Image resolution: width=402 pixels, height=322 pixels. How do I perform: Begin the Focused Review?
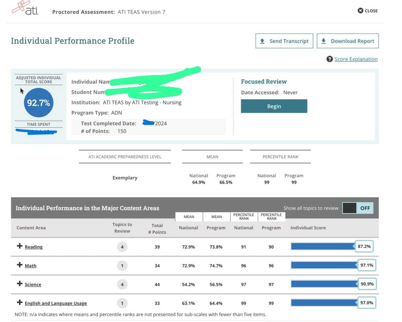[x=274, y=106]
